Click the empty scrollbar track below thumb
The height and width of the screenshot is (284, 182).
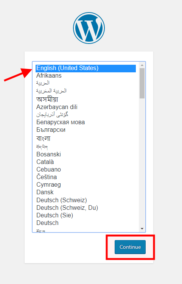(142, 162)
